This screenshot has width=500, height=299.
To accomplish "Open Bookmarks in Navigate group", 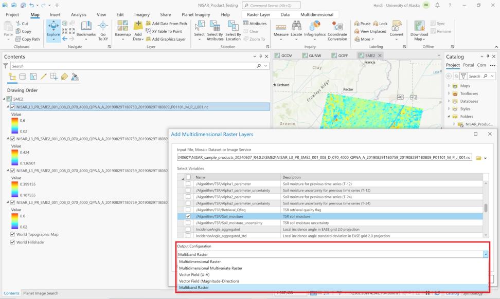I will coord(86,31).
